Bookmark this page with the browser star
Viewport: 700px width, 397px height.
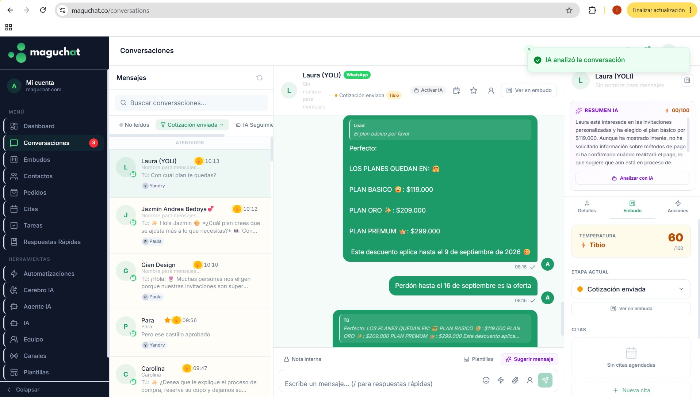[569, 10]
